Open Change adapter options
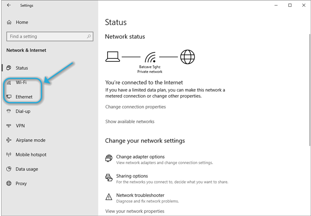The image size is (311, 216). tap(140, 157)
